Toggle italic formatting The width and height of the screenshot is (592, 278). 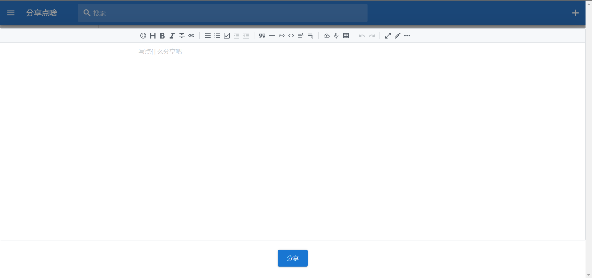coord(172,36)
